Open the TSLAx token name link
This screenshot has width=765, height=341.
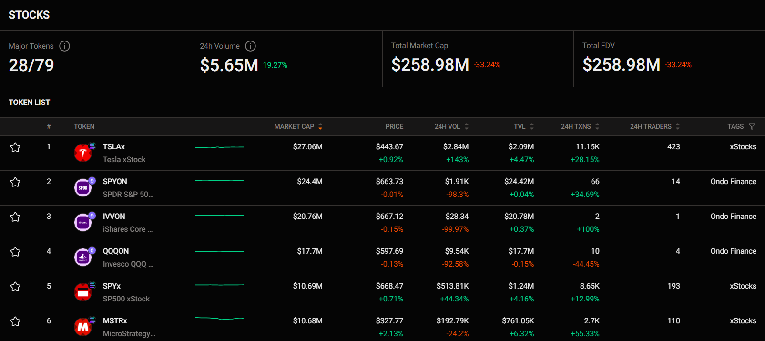pyautogui.click(x=114, y=147)
